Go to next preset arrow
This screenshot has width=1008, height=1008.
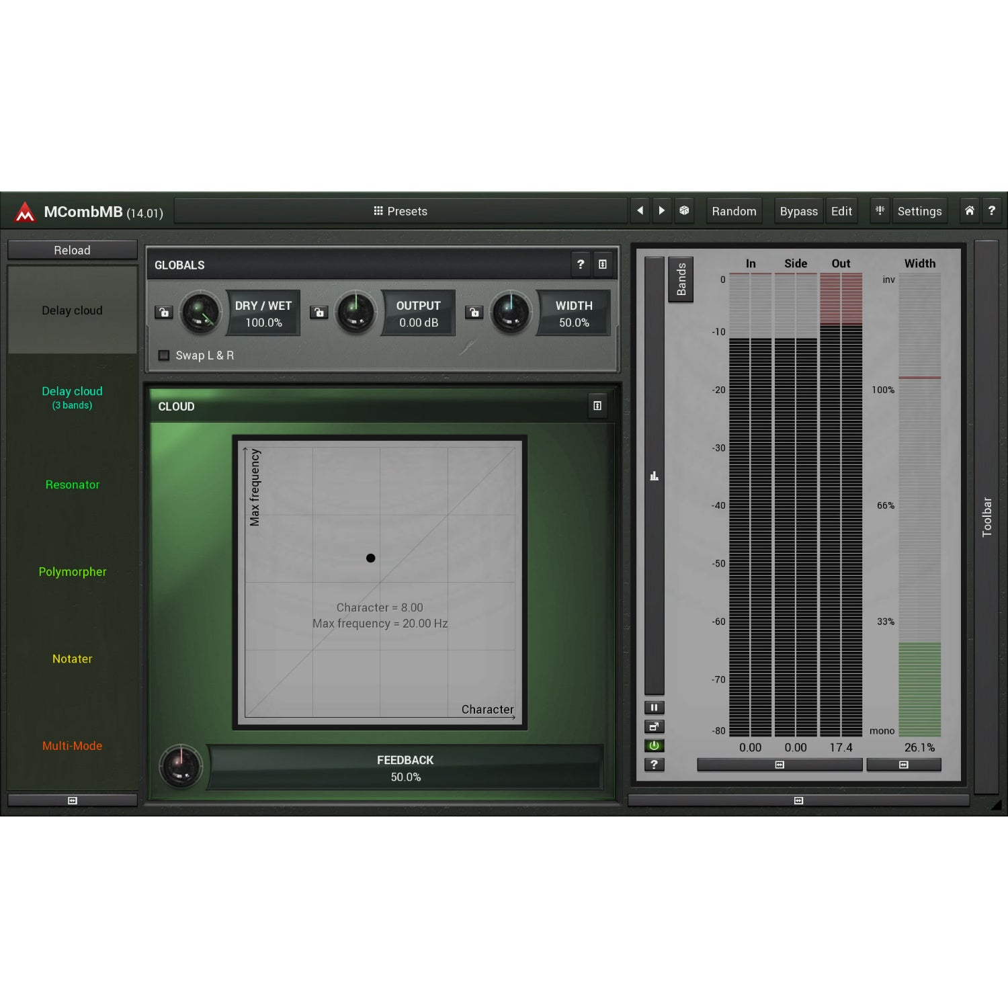click(662, 211)
